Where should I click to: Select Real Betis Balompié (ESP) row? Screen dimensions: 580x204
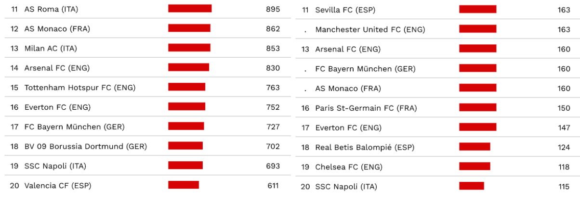[x=365, y=147]
